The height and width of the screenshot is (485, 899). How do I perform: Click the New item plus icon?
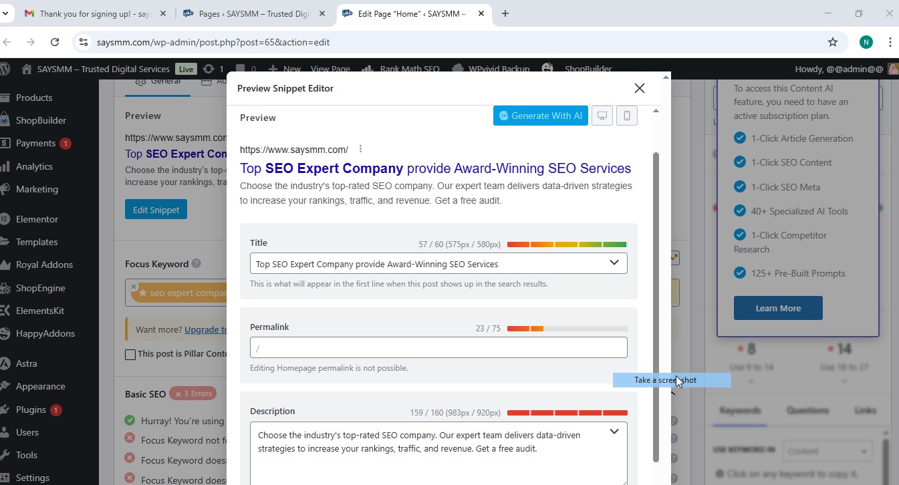(275, 69)
